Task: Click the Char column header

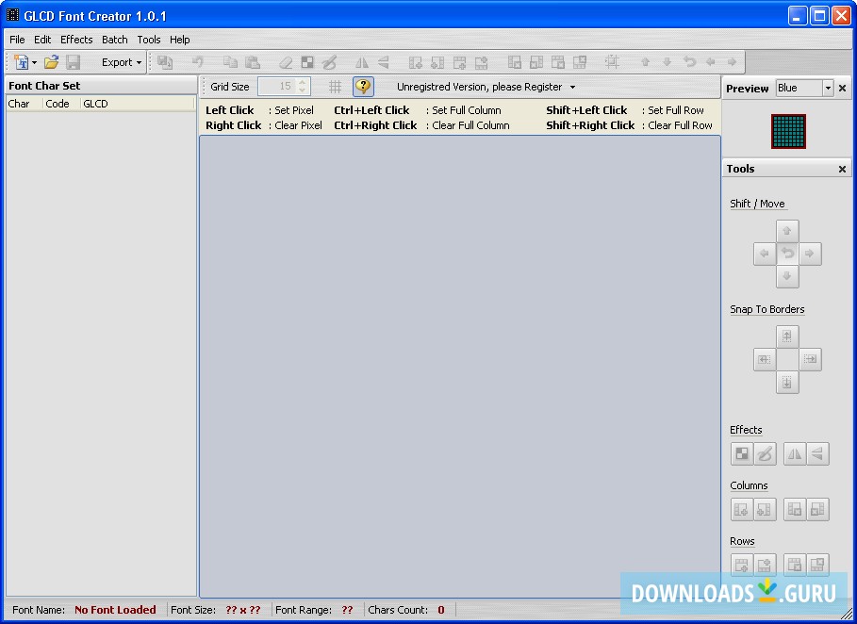Action: 25,104
